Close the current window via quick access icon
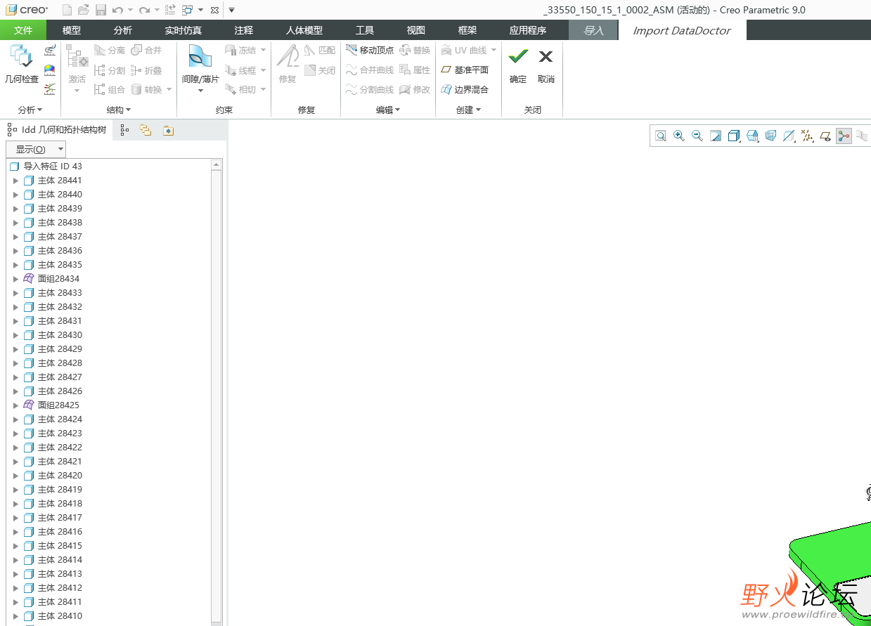Screen dimensions: 871x626 (x=214, y=10)
